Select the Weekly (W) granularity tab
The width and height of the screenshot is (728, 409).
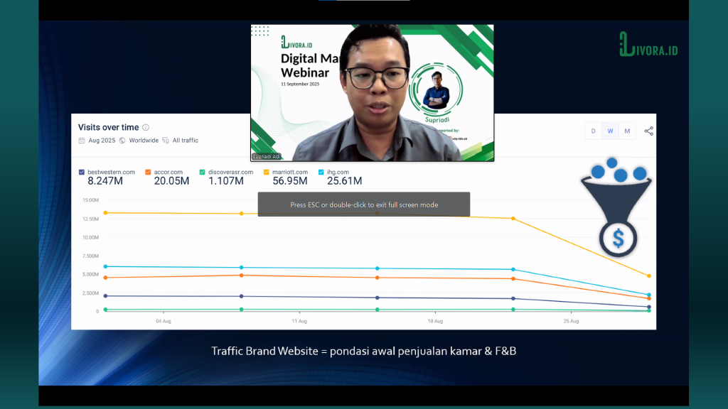pyautogui.click(x=610, y=131)
